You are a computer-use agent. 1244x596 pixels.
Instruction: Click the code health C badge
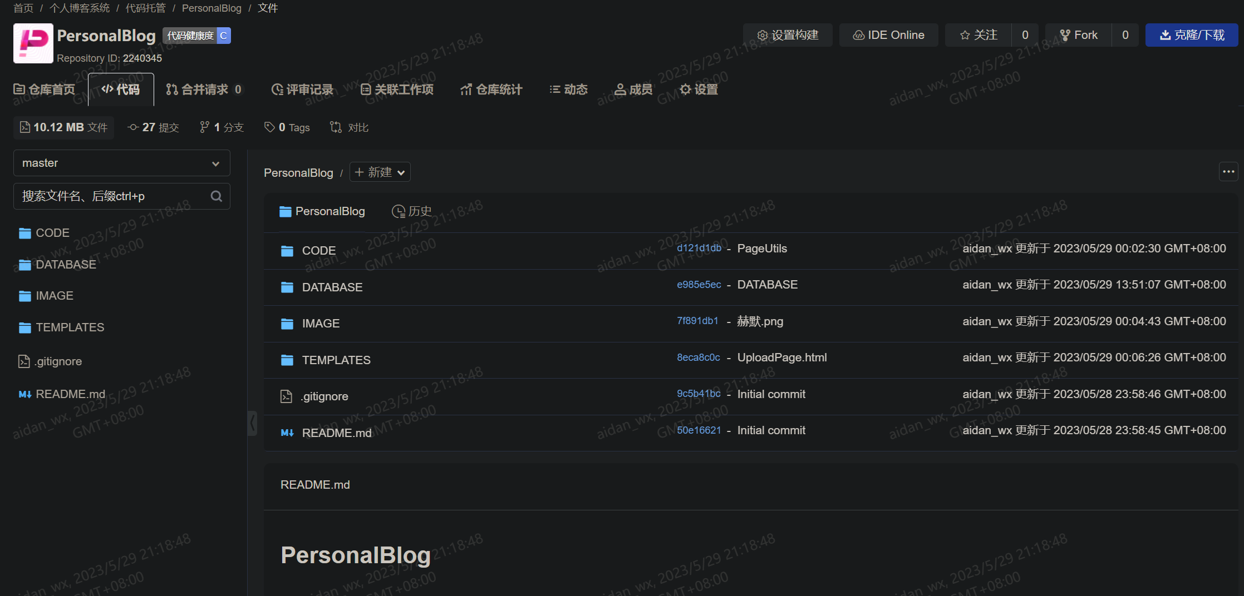[197, 36]
